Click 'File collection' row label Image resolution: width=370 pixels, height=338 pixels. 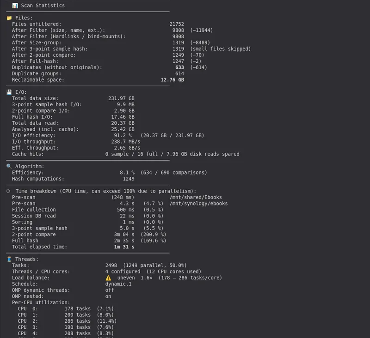[x=34, y=210]
